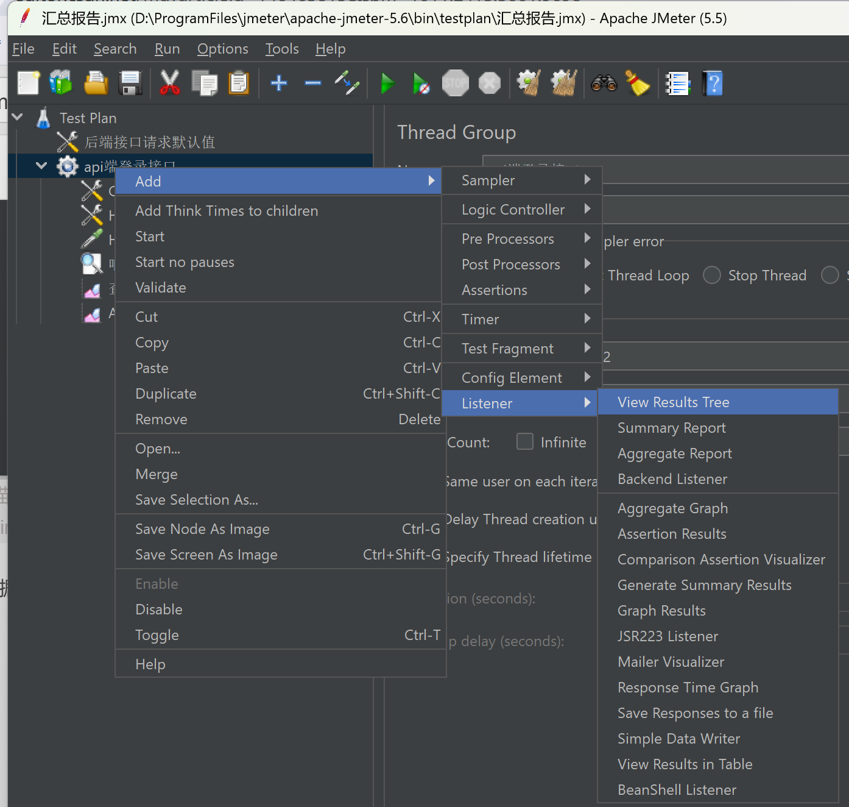Click the Search binoculars icon
The height and width of the screenshot is (807, 849).
(604, 84)
